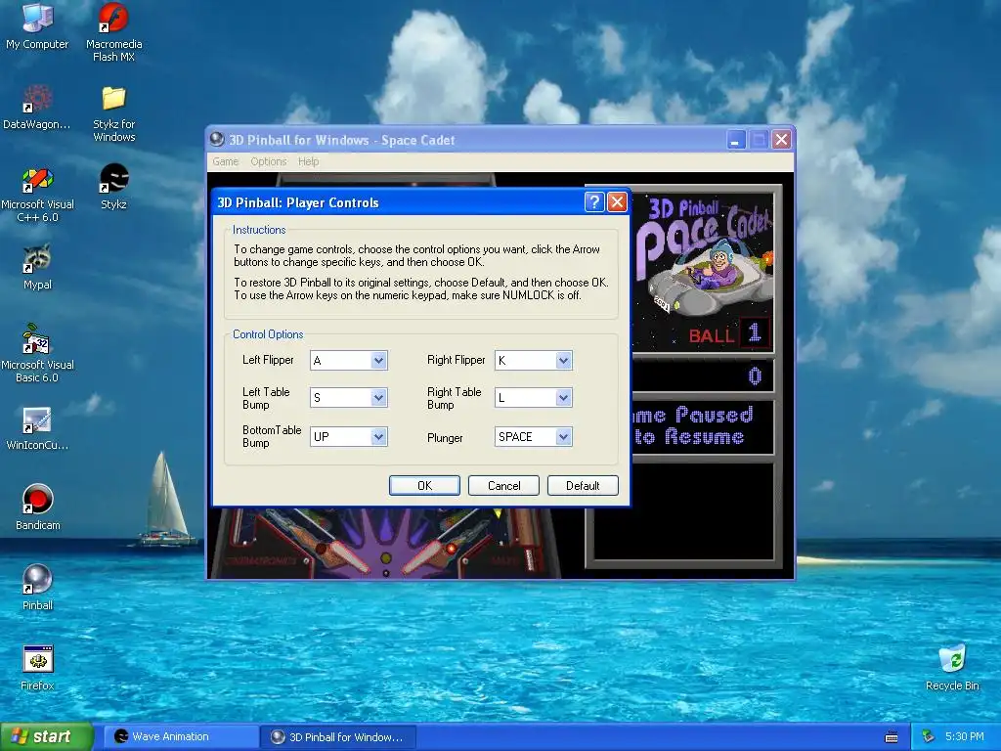Minimize the 3D Pinball window
Screen dimensions: 1001x751
[x=736, y=139]
